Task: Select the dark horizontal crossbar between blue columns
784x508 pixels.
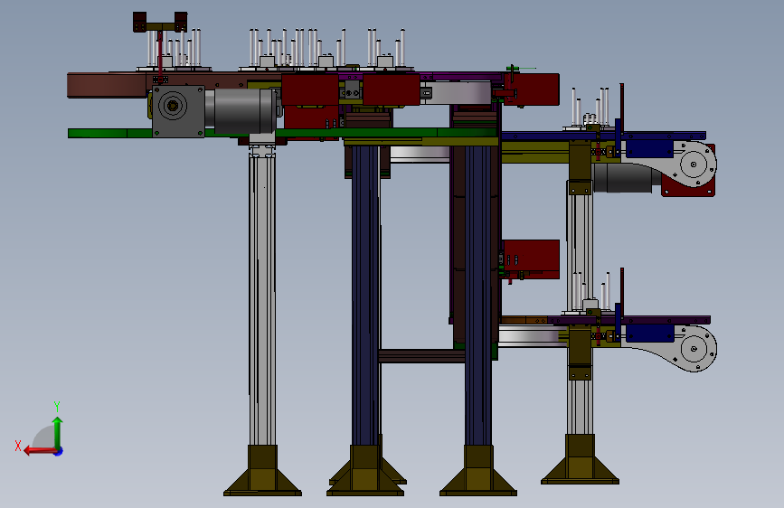Action: pyautogui.click(x=422, y=356)
